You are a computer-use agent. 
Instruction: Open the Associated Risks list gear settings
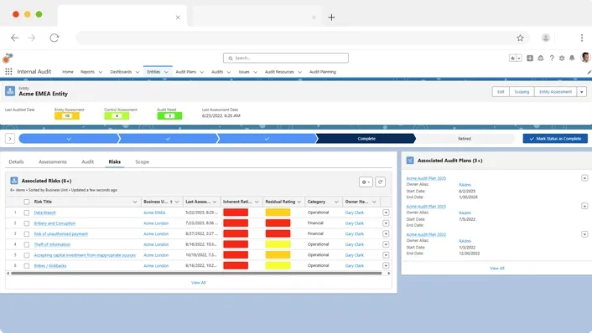tap(366, 182)
